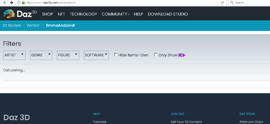Click the browser forward arrow button
This screenshot has height=124, width=270.
pyautogui.click(x=11, y=3)
